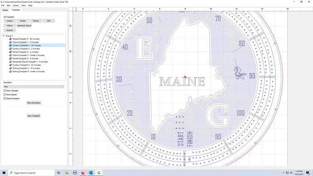Click the Contour Toolpath 4 icon
Viewport: 313px width, 176px height.
click(10, 65)
